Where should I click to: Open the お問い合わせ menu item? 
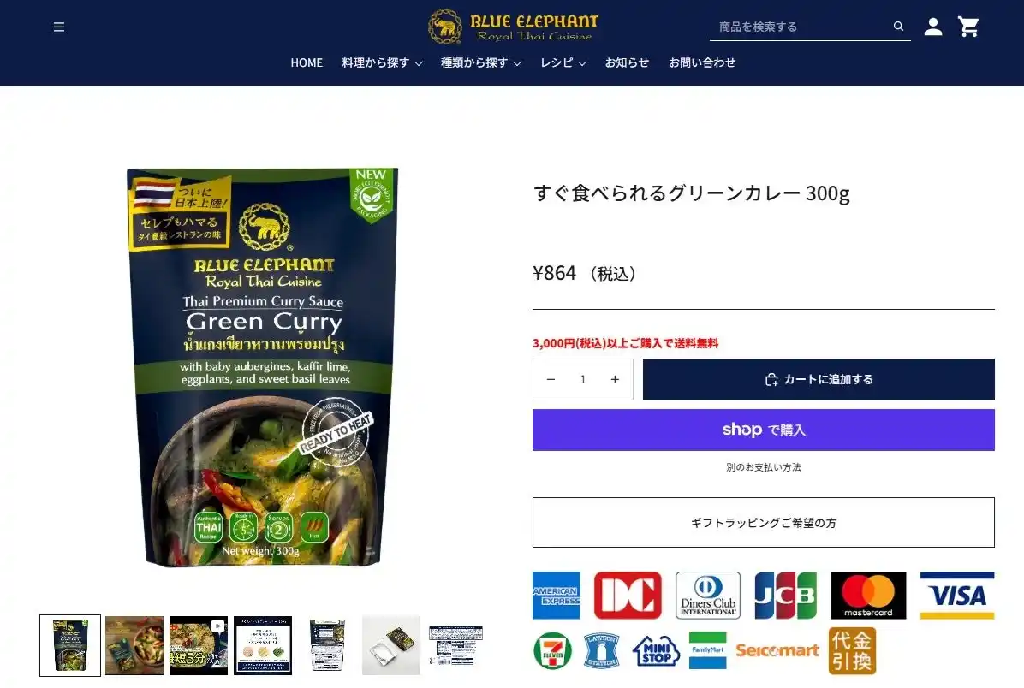[702, 62]
